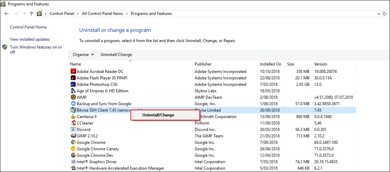Click the 2.85 GB size value
This screenshot has height=172, width=390.
point(303,84)
